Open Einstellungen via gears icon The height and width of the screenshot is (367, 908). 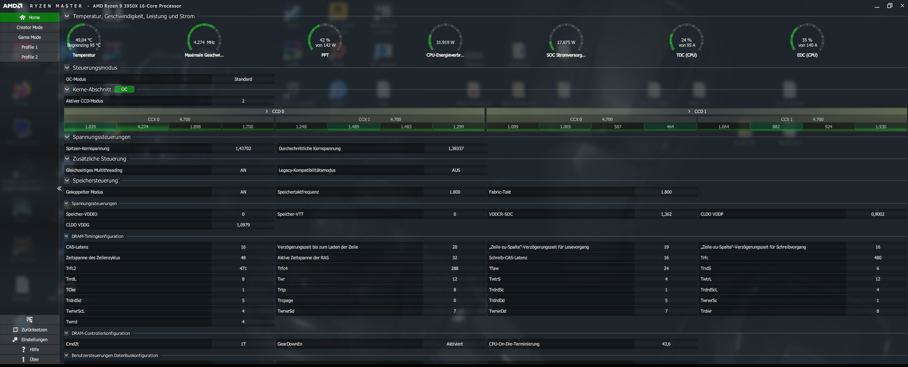click(x=15, y=340)
